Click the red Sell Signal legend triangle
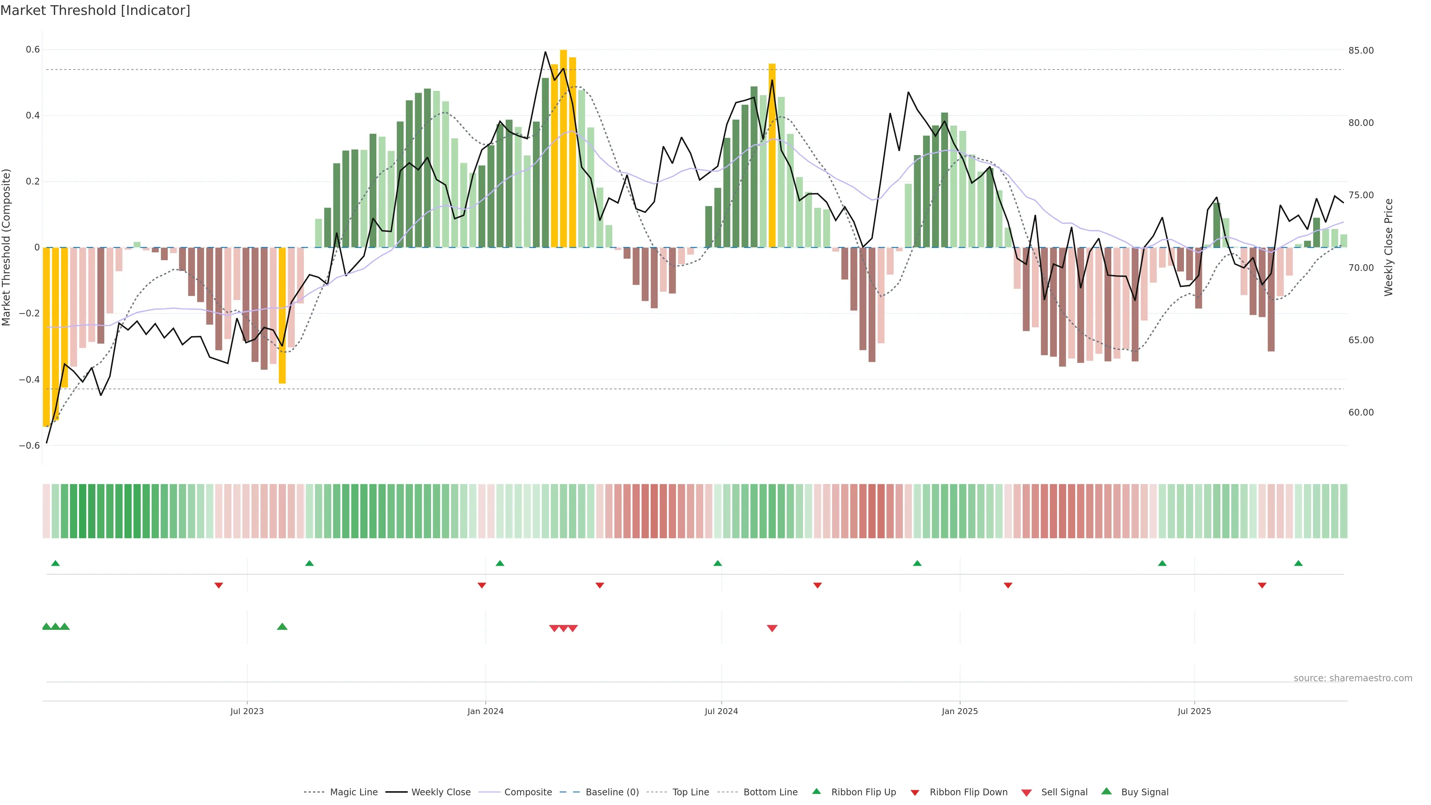This screenshot has height=805, width=1431. (1026, 793)
